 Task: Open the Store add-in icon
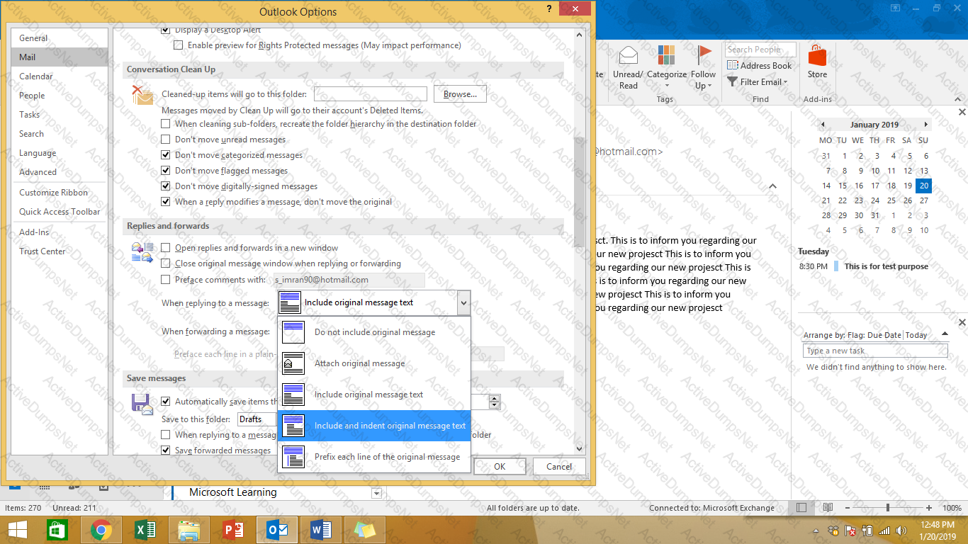point(817,57)
